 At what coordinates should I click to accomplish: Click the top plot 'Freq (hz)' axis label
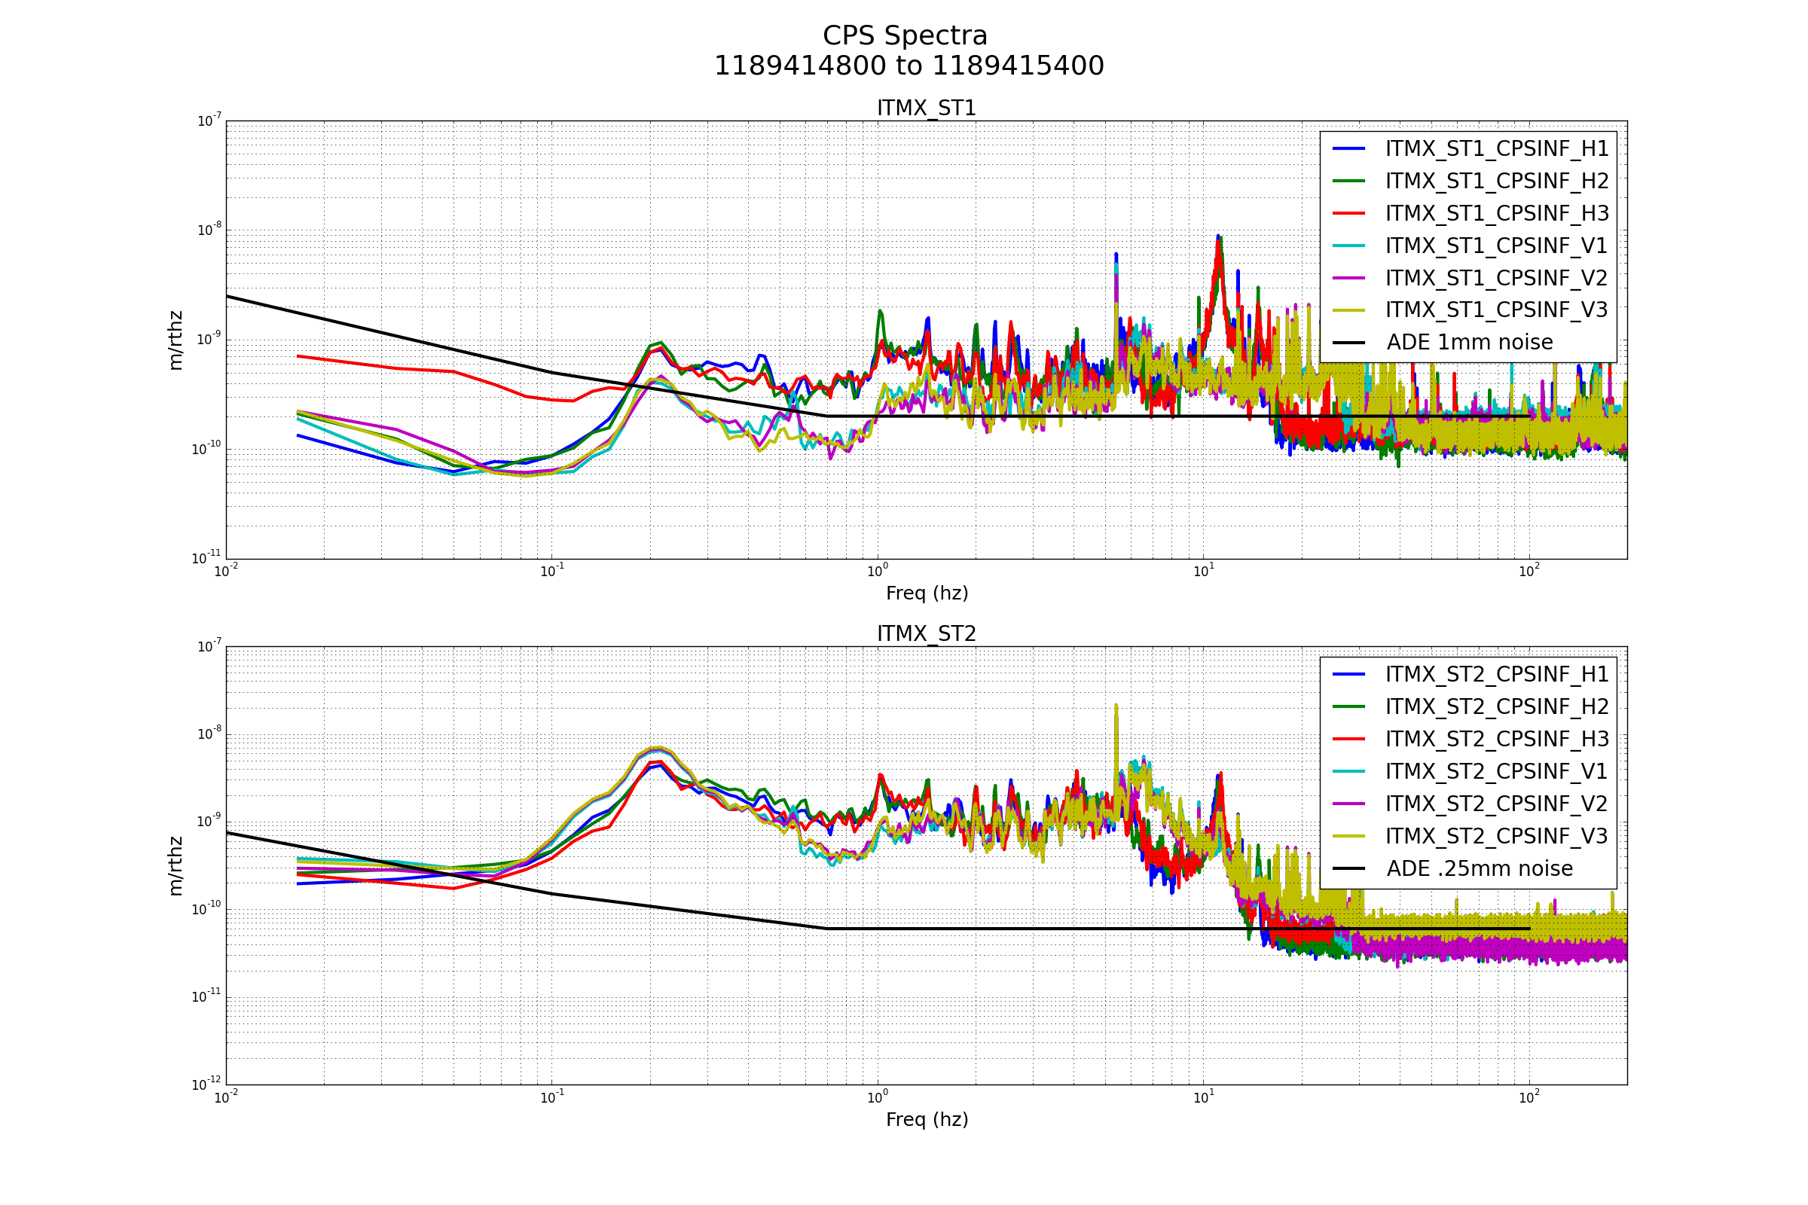[x=927, y=593]
